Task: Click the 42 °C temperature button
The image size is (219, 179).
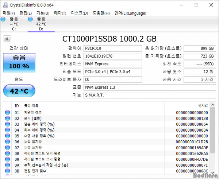Action: tap(19, 91)
